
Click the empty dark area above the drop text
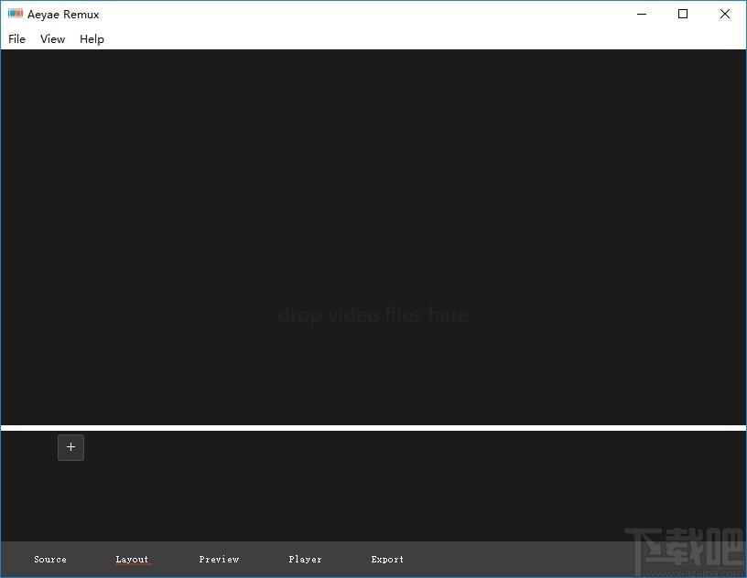pos(373,177)
